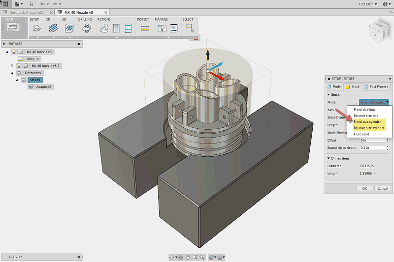Viewport: 394px width, 262px height.
Task: Open the 3D dropdown arrow in ribbon
Action: coord(70,37)
